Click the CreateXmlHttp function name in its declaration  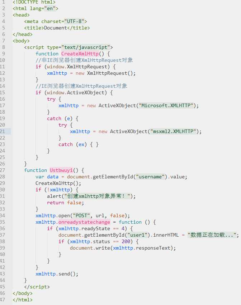pyautogui.click(x=80, y=54)
